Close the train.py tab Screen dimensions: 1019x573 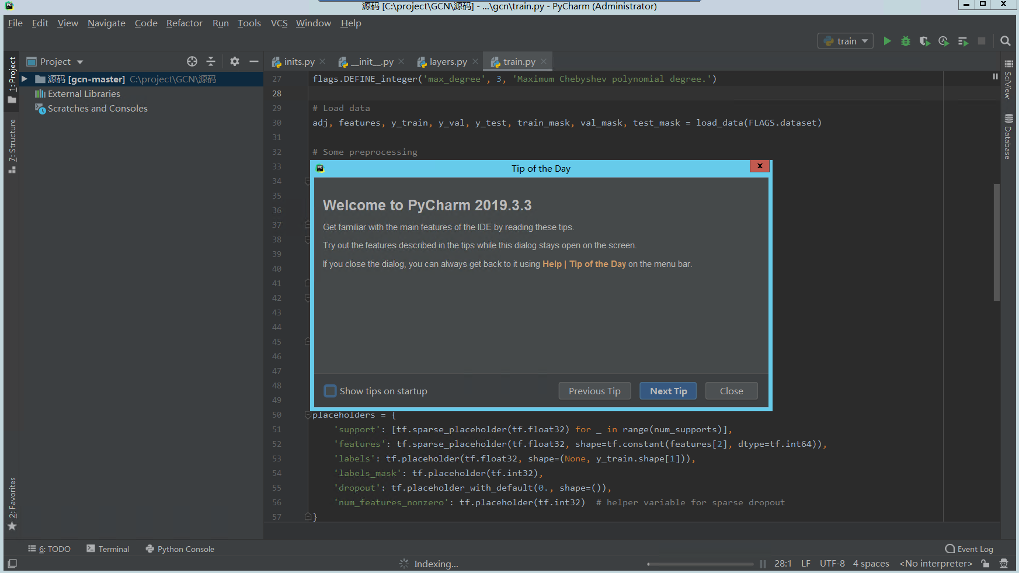(544, 61)
